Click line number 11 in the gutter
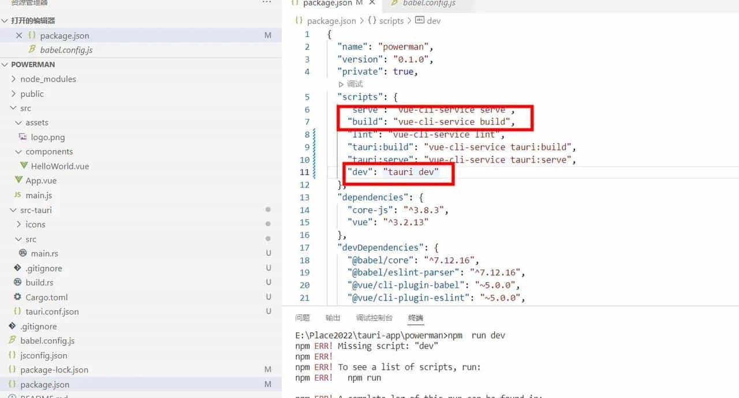 304,172
